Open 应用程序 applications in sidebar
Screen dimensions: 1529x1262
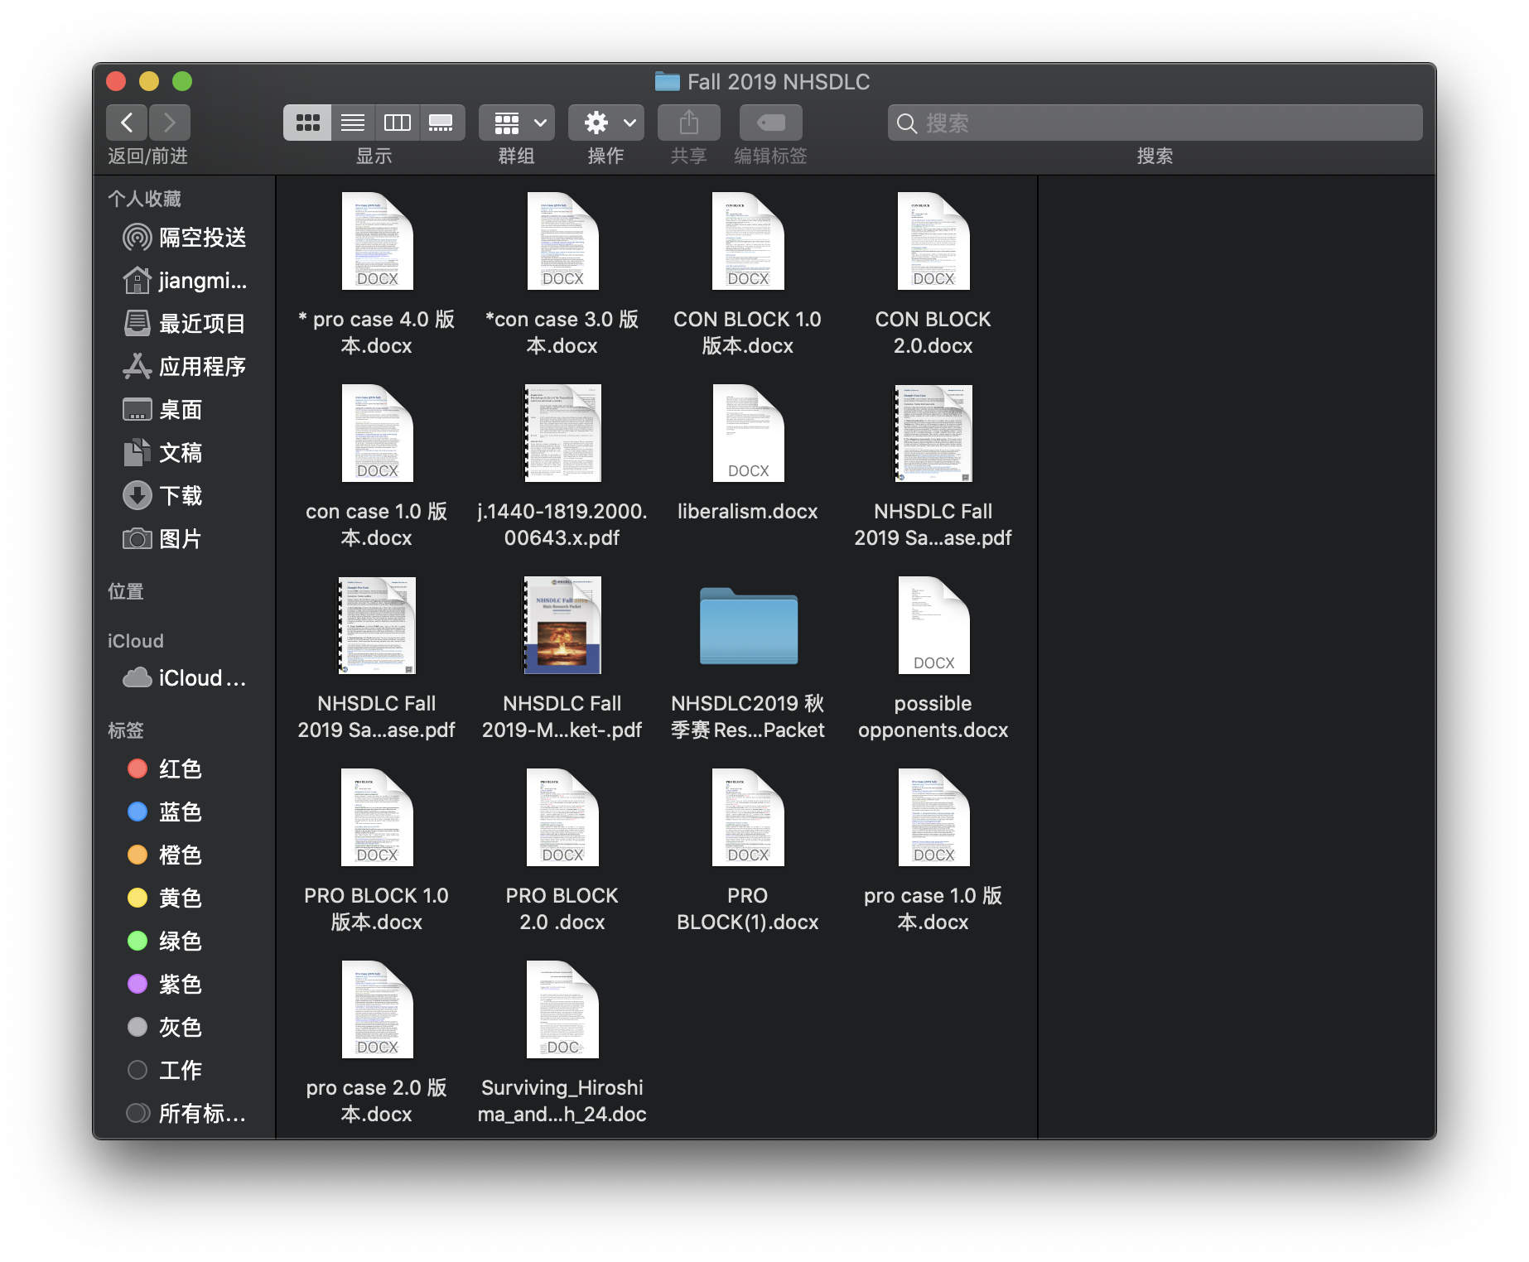coord(184,367)
